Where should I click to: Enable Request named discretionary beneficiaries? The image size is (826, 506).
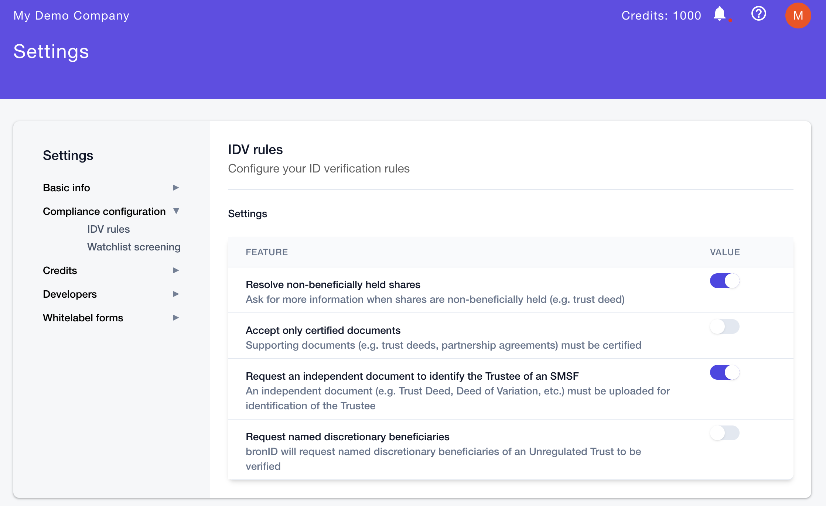[x=725, y=433]
